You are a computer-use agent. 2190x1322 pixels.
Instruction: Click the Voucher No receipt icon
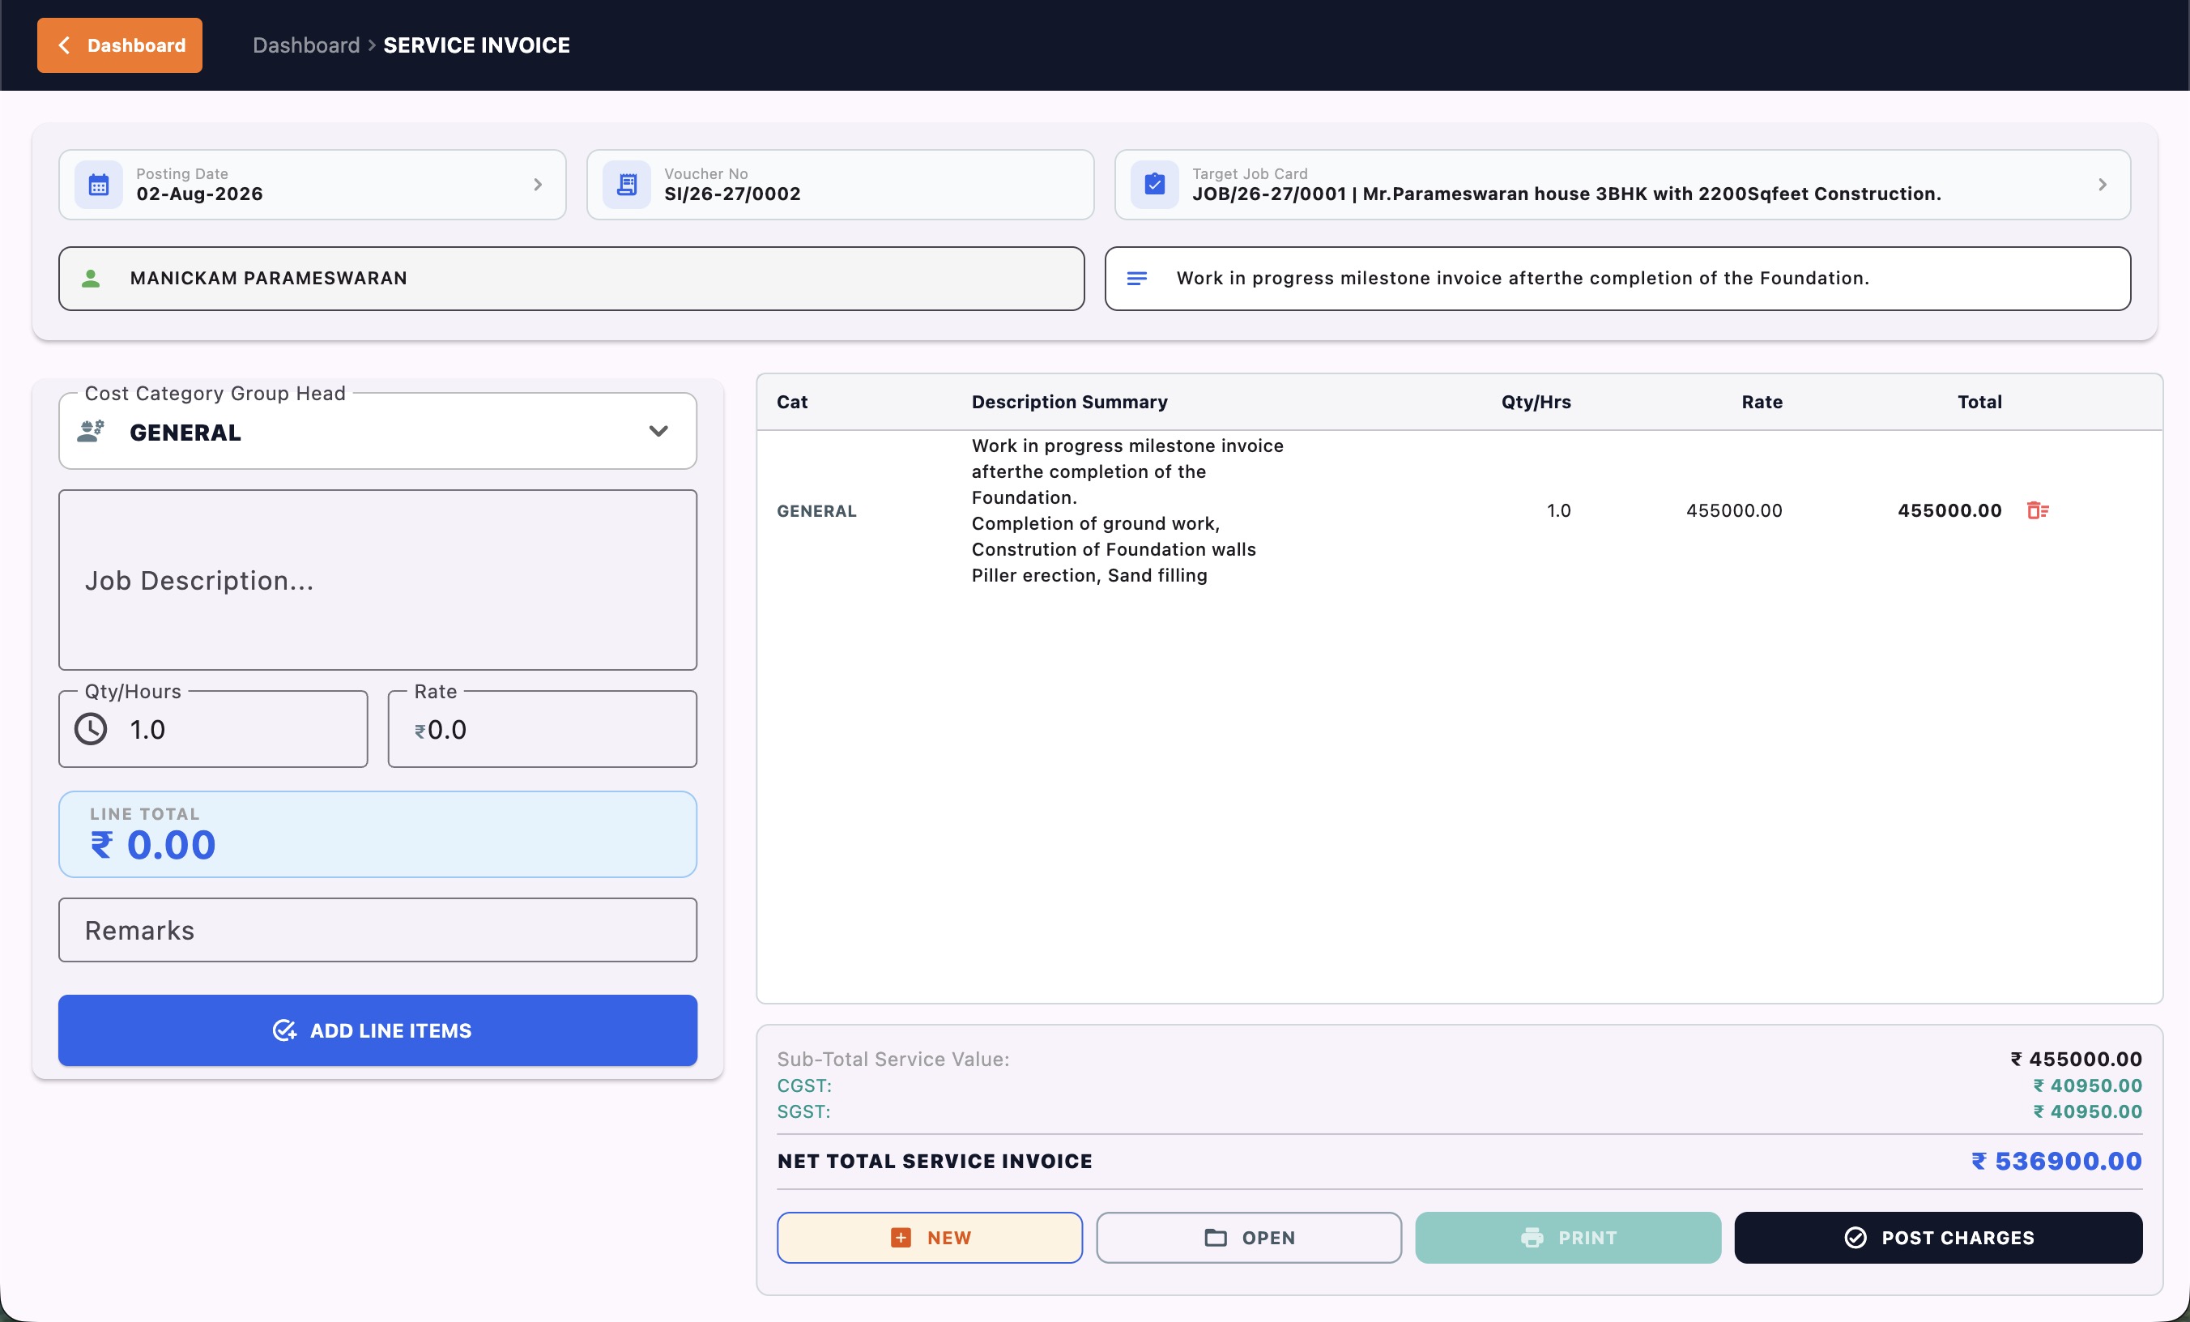627,185
